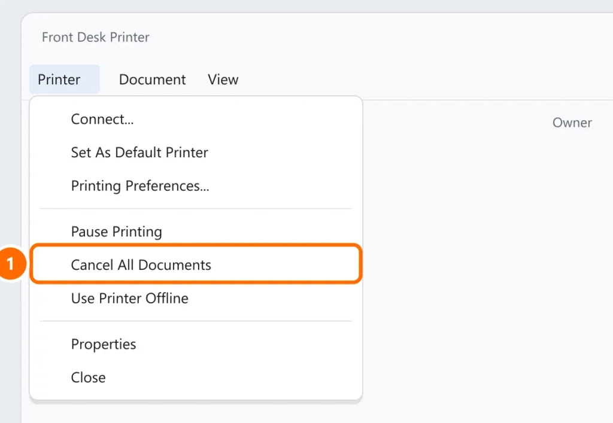Open Printing Preferences...
This screenshot has height=423, width=613.
coord(196,186)
